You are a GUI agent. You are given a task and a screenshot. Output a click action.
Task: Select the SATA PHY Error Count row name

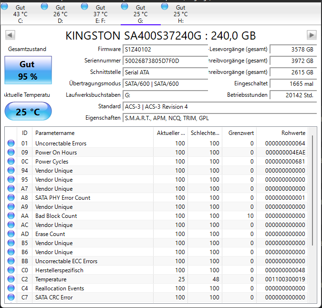point(62,198)
